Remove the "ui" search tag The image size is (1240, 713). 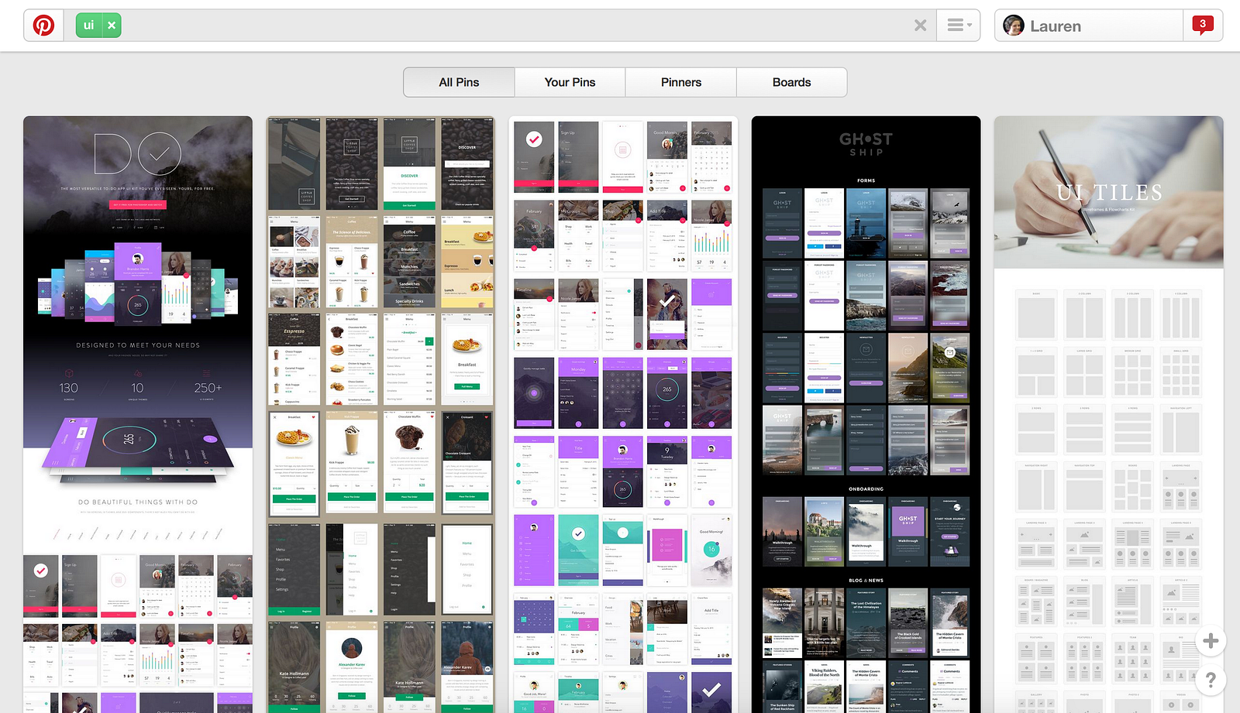coord(112,26)
